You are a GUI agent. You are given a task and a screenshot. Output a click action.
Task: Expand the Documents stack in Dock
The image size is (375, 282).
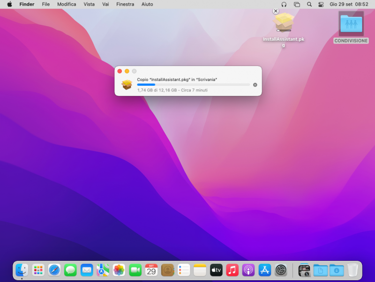tap(320, 270)
